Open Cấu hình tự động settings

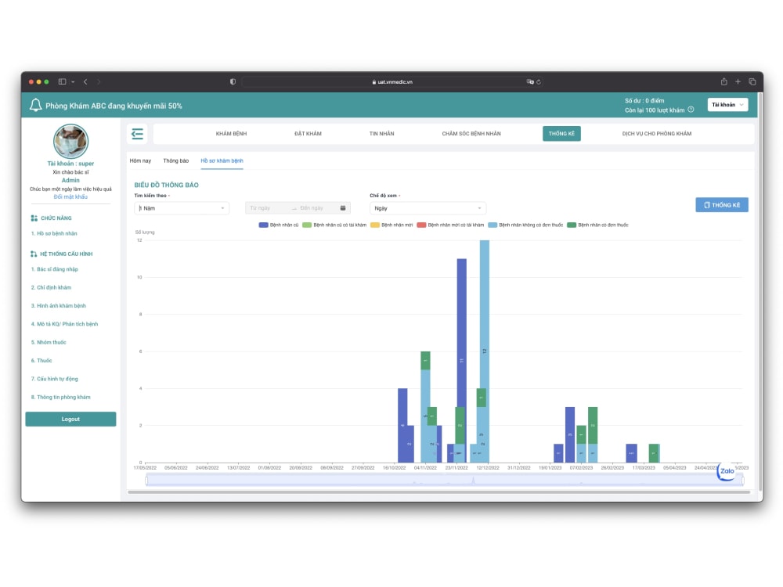[55, 379]
